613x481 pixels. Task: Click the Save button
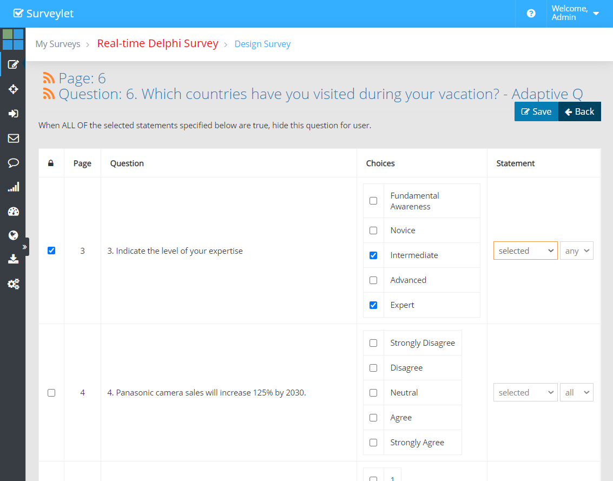(536, 111)
